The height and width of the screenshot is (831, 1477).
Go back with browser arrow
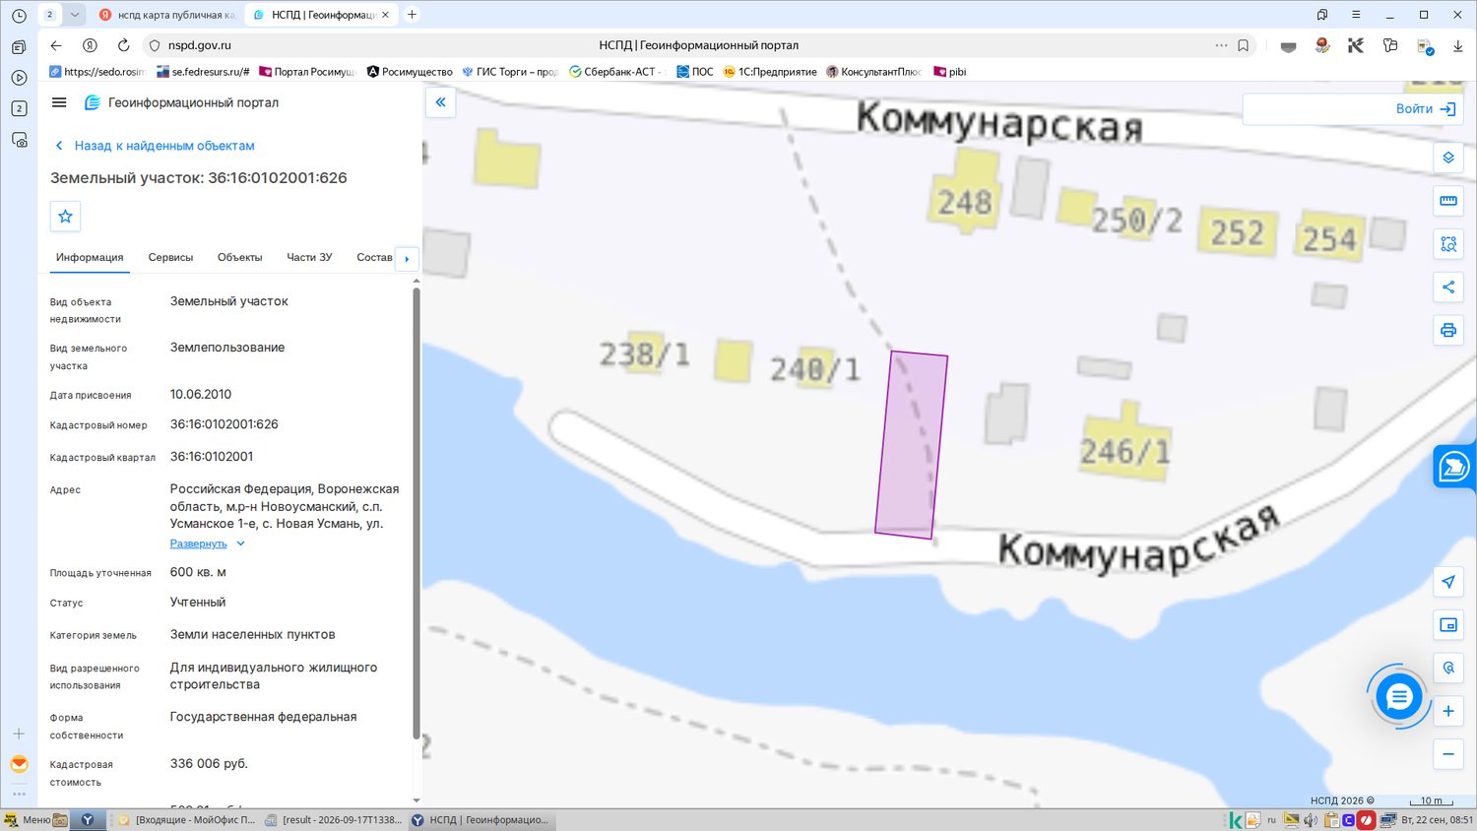coord(56,45)
